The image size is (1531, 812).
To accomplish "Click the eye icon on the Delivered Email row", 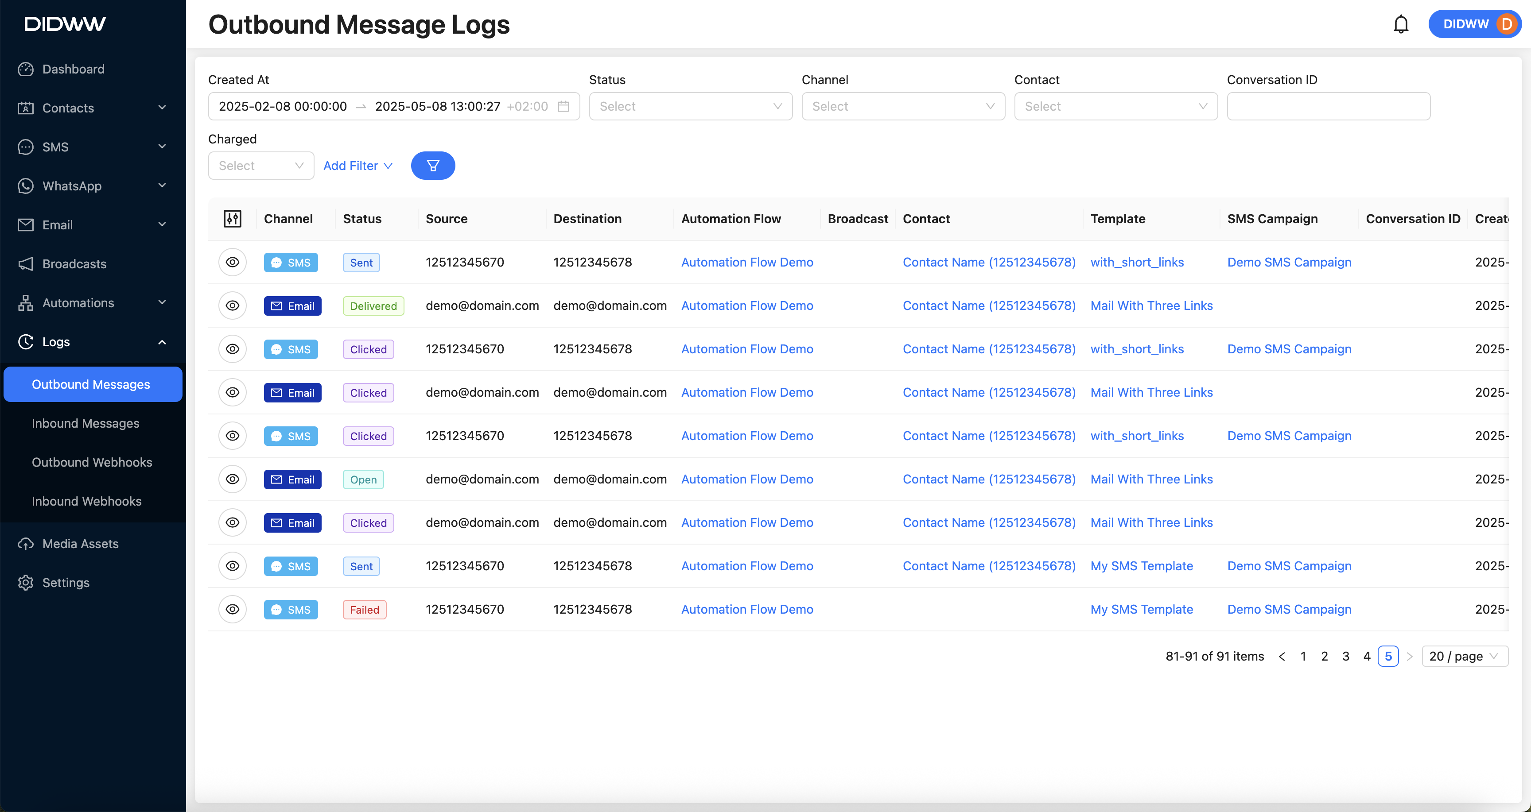I will (x=233, y=305).
